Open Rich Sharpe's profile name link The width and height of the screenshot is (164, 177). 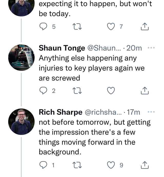[x=60, y=112]
